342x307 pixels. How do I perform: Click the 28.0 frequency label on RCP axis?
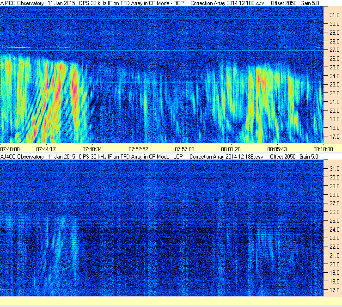click(334, 42)
